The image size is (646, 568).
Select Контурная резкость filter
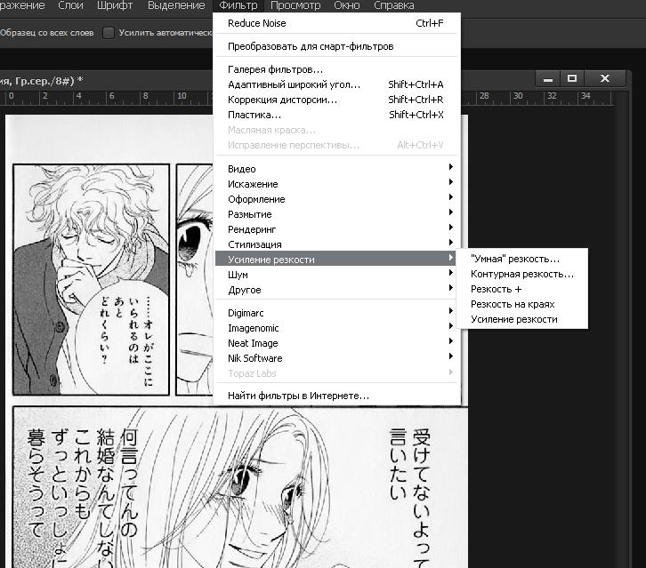[522, 274]
